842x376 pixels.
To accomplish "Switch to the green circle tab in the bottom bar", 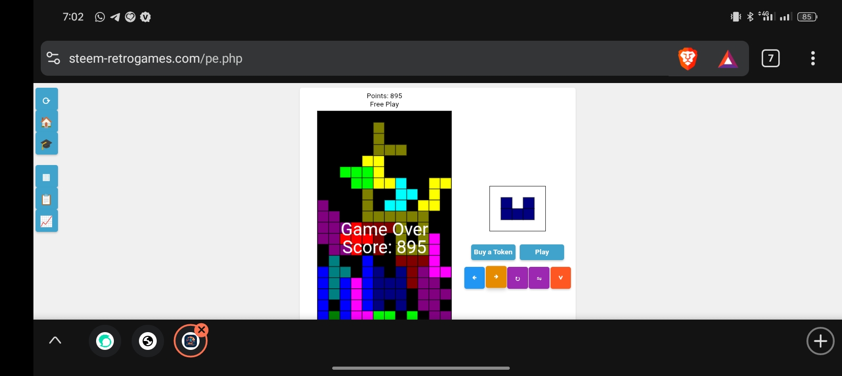I will pyautogui.click(x=105, y=341).
